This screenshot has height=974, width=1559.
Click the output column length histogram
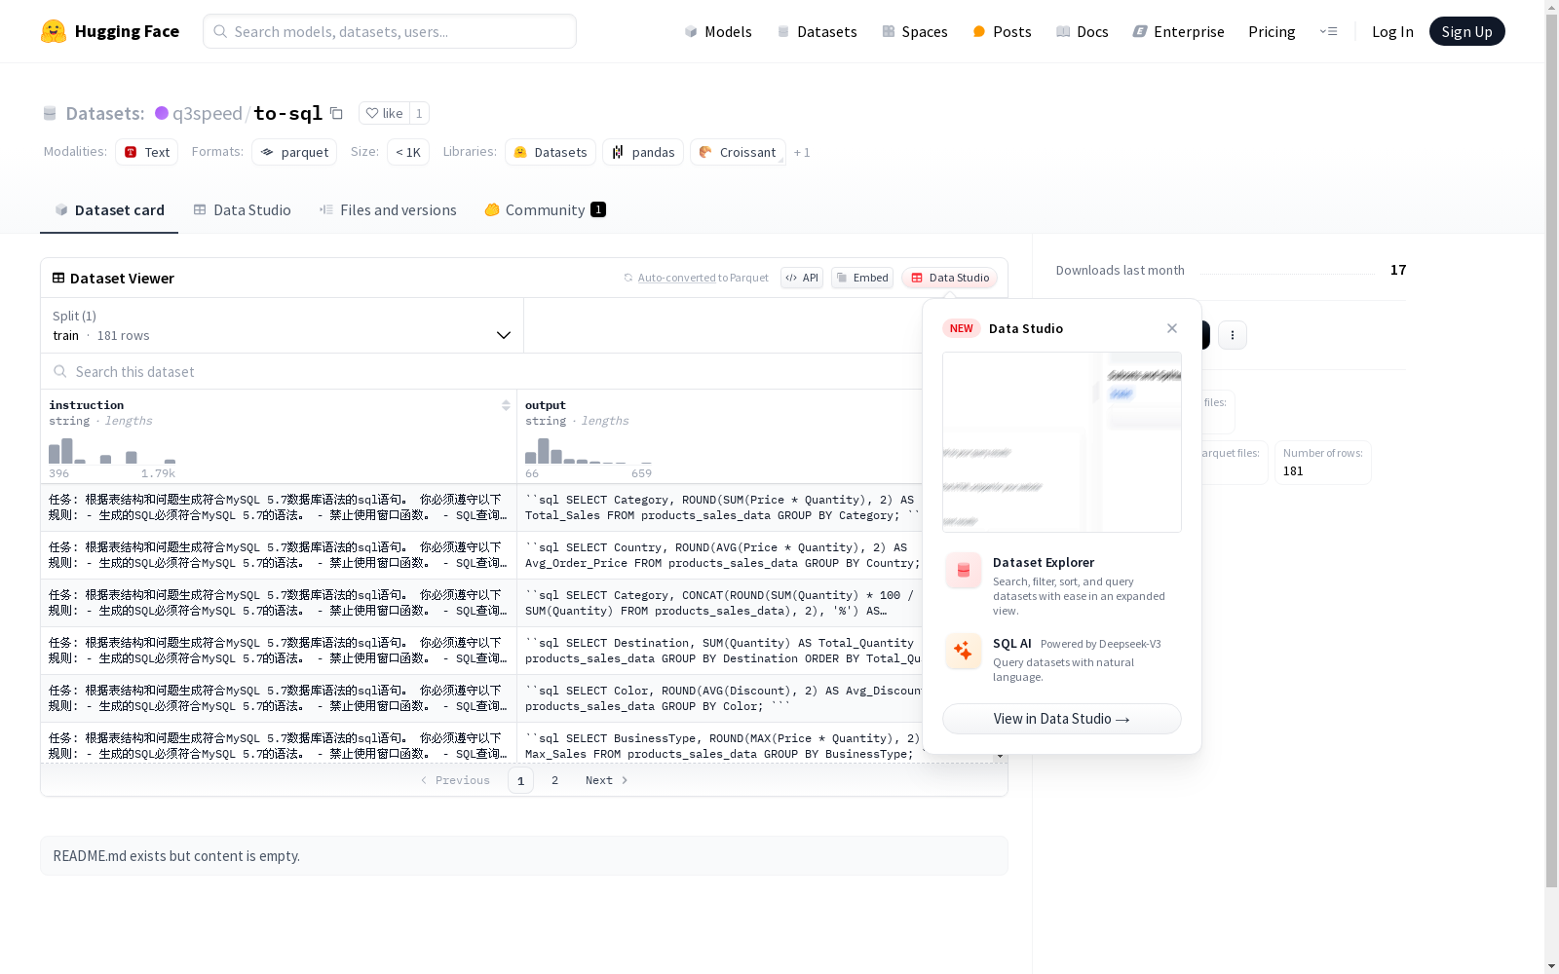589,451
